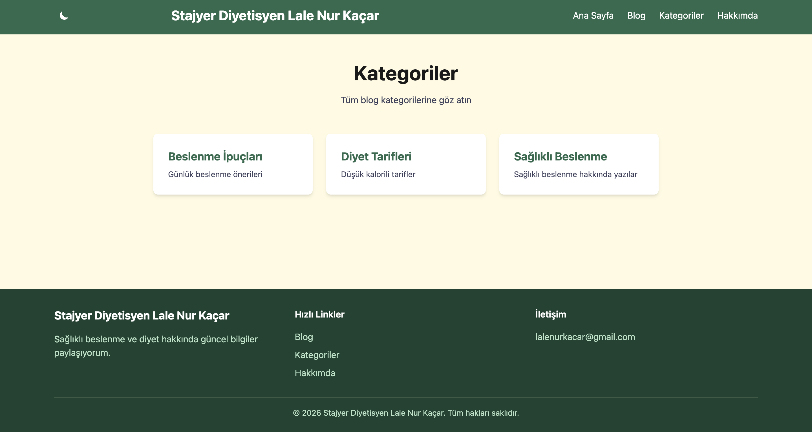Click Kategoriler in the header menu

click(x=681, y=16)
